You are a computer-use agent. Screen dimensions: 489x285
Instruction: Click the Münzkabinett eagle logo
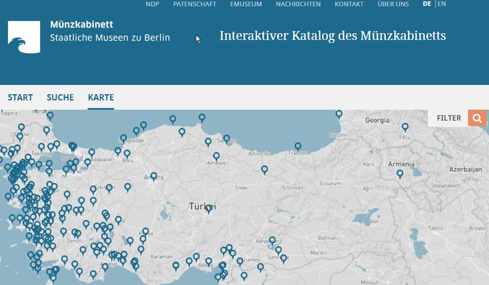coord(24,37)
